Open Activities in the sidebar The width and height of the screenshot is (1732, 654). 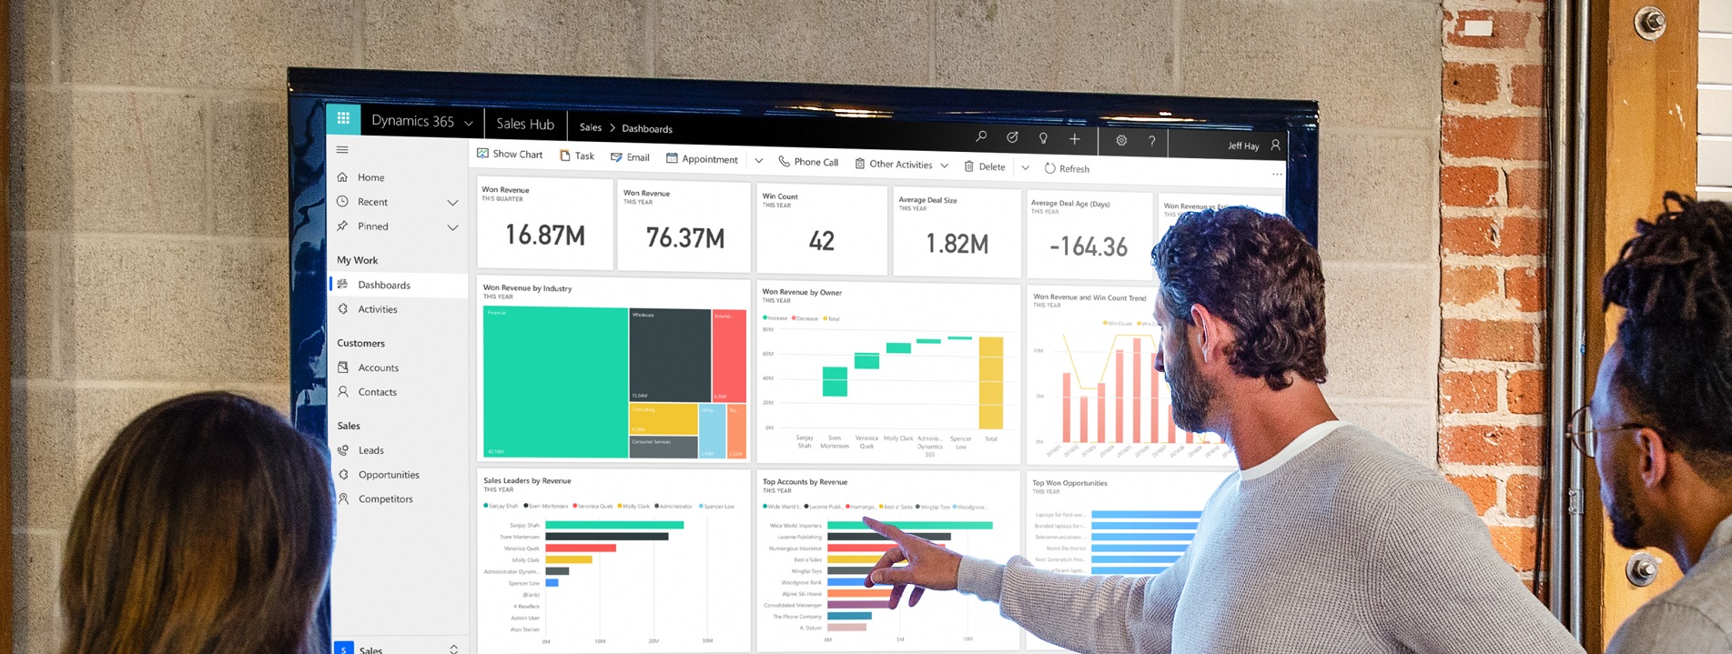pyautogui.click(x=377, y=309)
